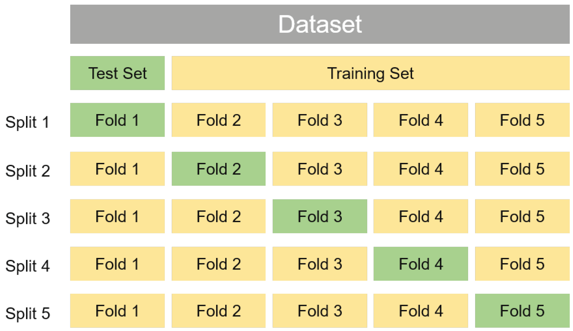
Task: Select the Split 1 row label
Action: tap(27, 122)
